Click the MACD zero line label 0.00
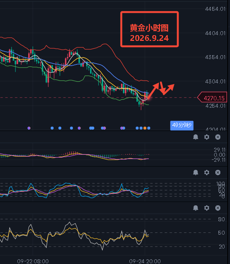 [x=220, y=155]
